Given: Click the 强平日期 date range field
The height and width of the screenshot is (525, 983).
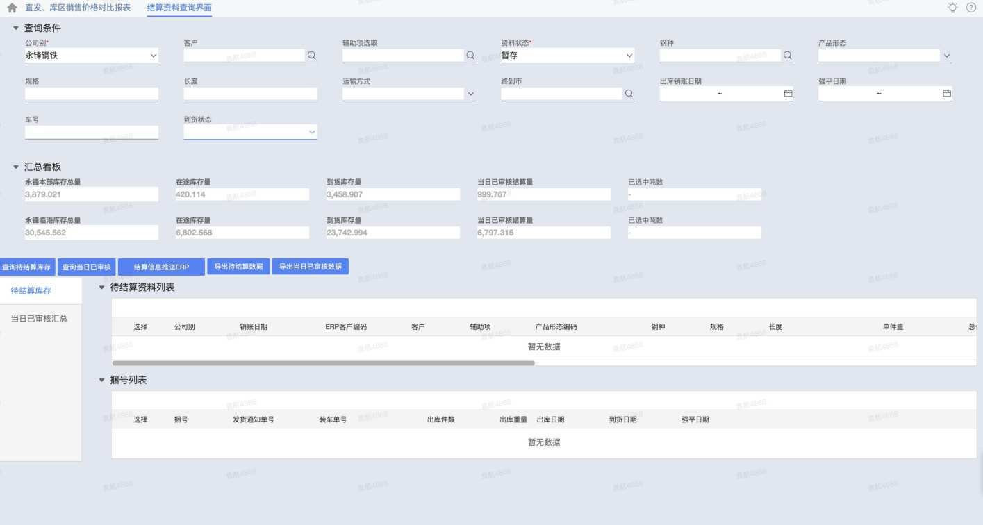Looking at the screenshot, I should click(885, 94).
